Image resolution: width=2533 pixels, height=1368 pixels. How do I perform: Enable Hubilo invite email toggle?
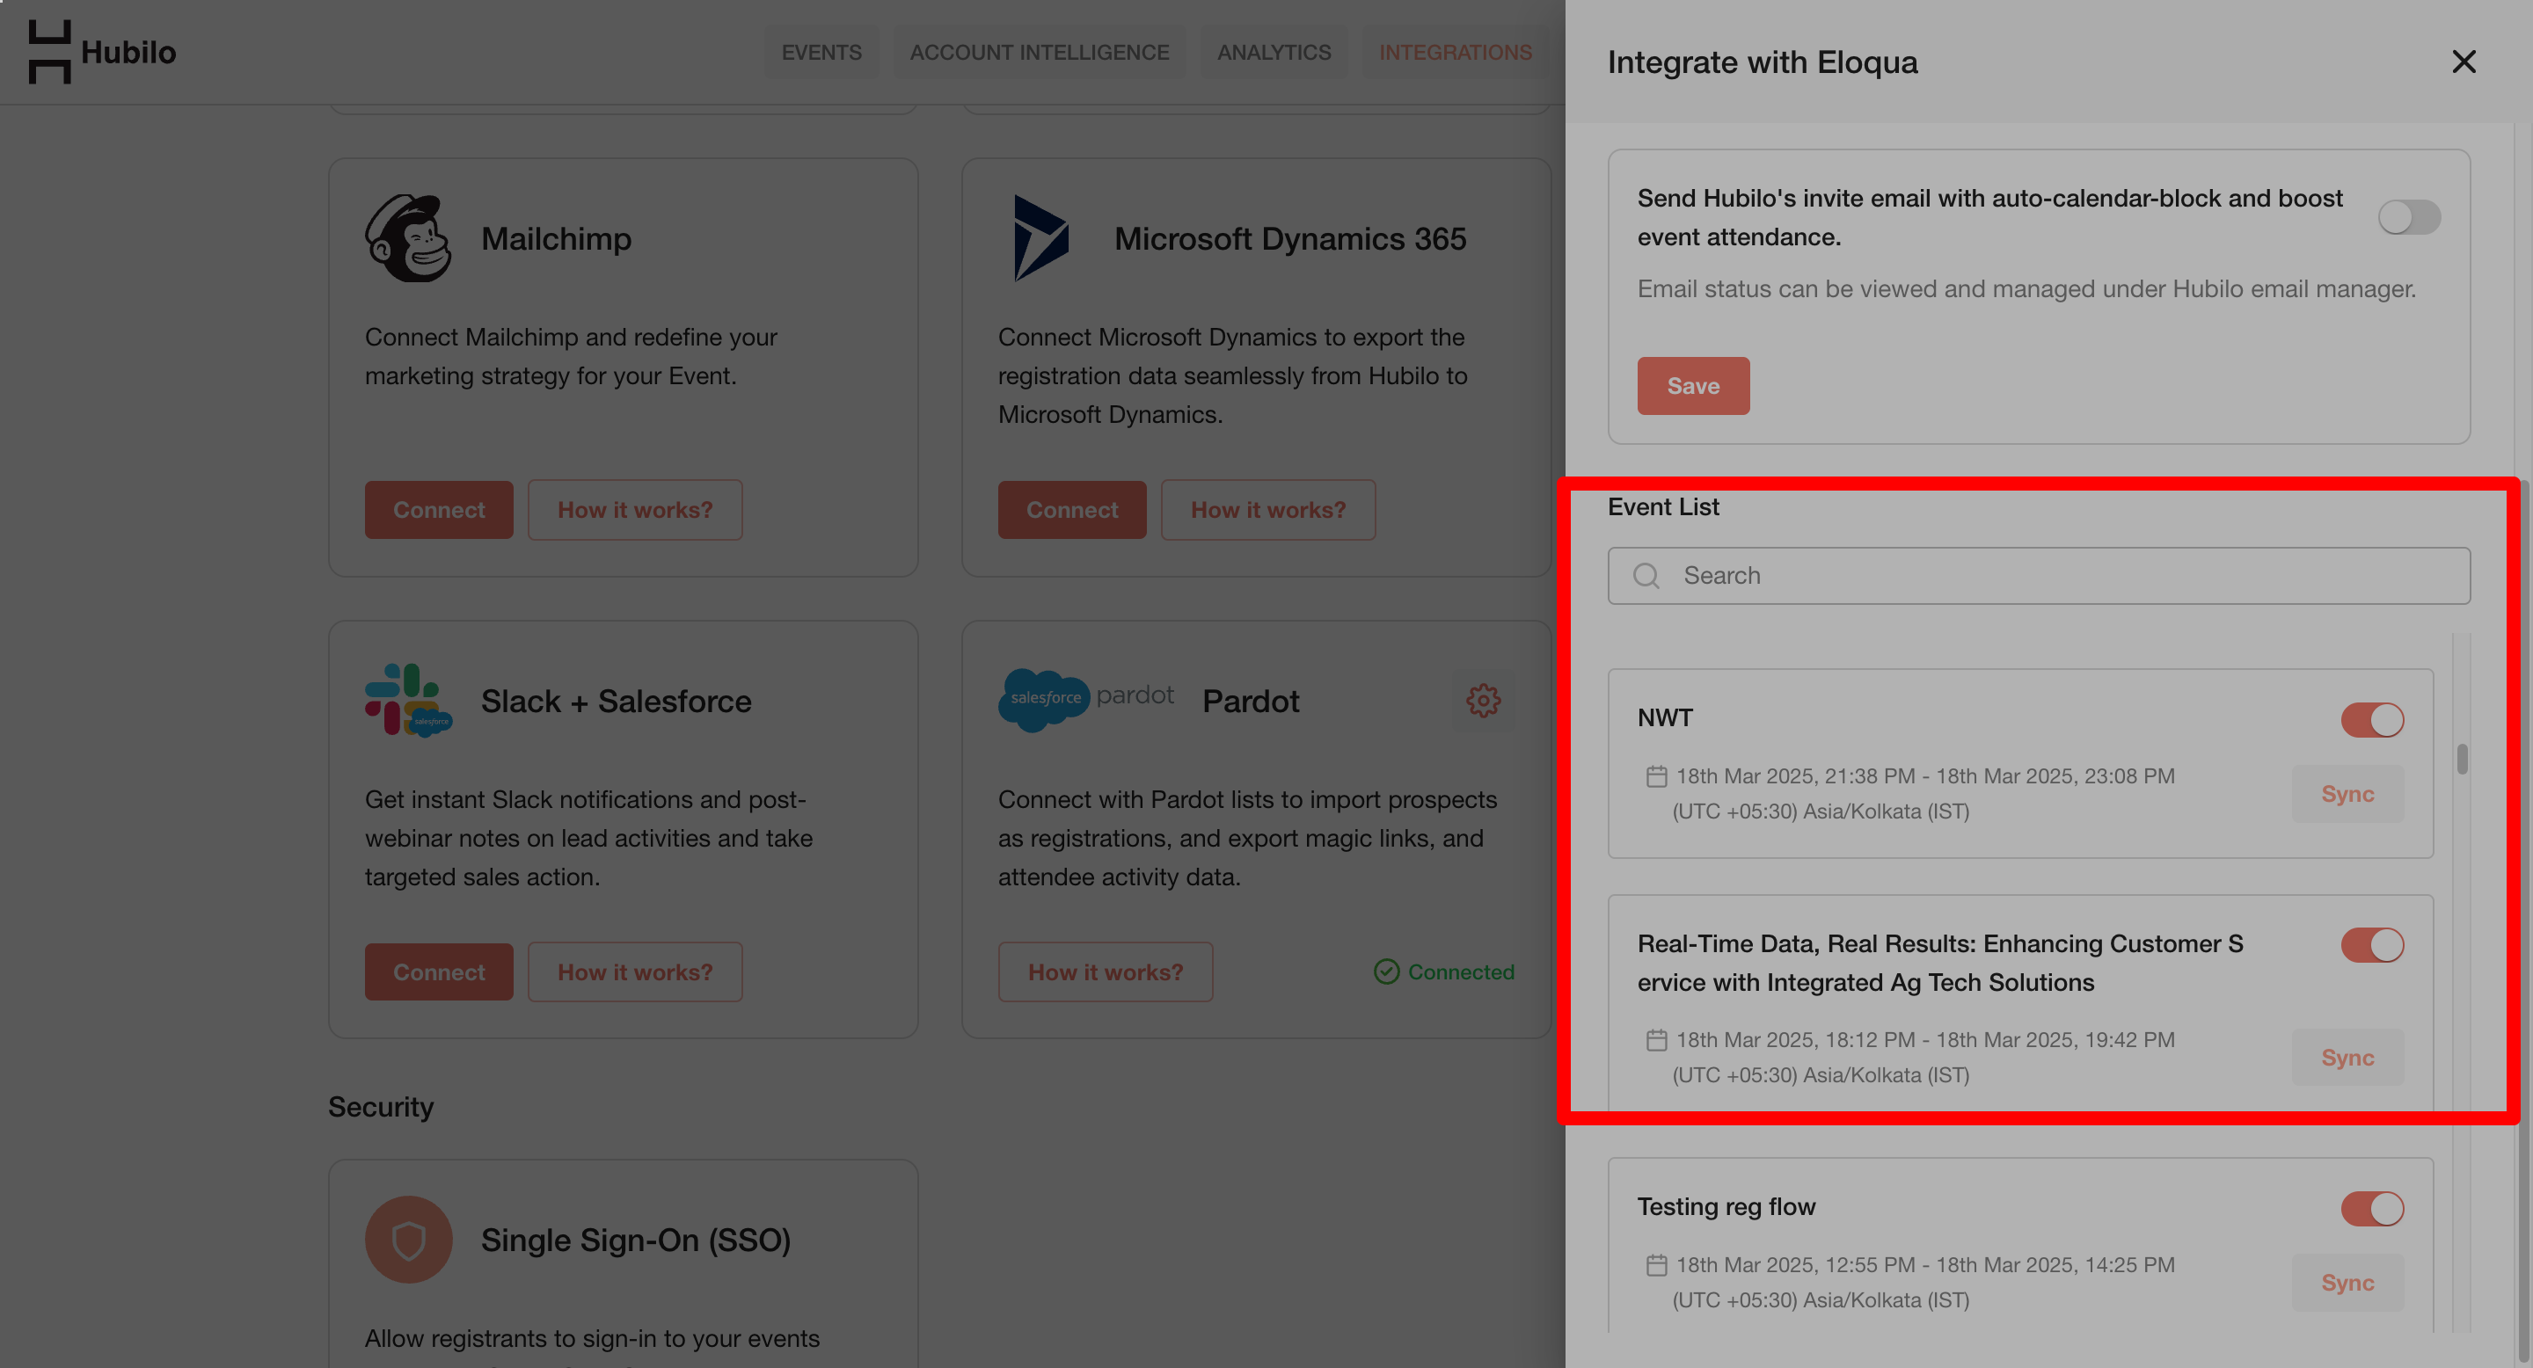coord(2409,217)
